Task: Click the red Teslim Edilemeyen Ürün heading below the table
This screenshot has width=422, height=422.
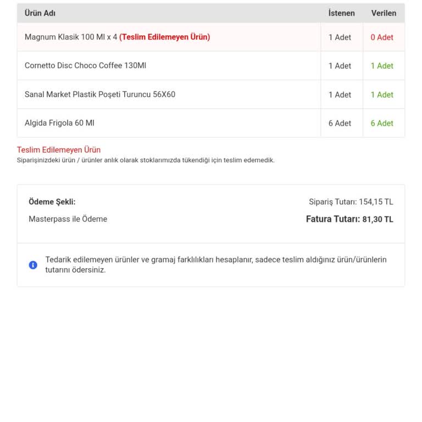Action: pyautogui.click(x=59, y=149)
